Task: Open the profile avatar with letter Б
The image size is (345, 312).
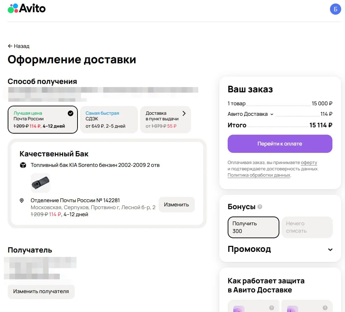Action: point(335,9)
